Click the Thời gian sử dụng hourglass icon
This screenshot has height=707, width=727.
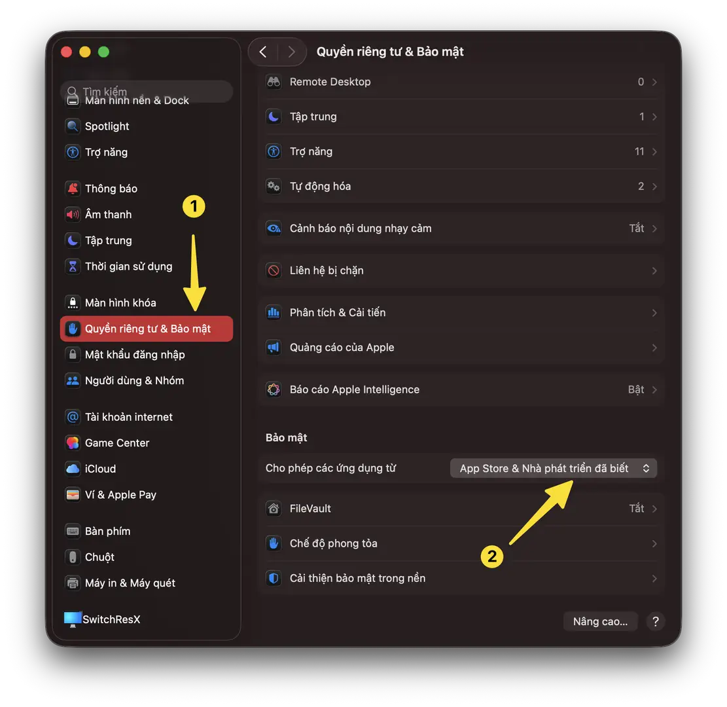pyautogui.click(x=73, y=266)
